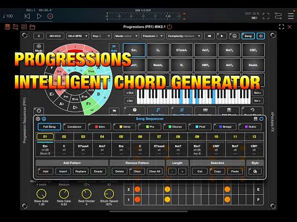The width and height of the screenshot is (297, 222).
Task: Click the download icon in plugin toolbar
Action: [x=38, y=36]
